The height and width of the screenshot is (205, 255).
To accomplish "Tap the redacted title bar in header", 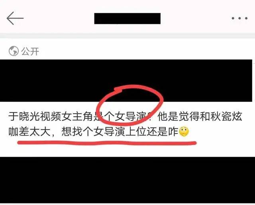I will [127, 19].
